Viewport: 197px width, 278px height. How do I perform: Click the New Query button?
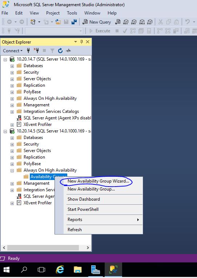(x=97, y=22)
